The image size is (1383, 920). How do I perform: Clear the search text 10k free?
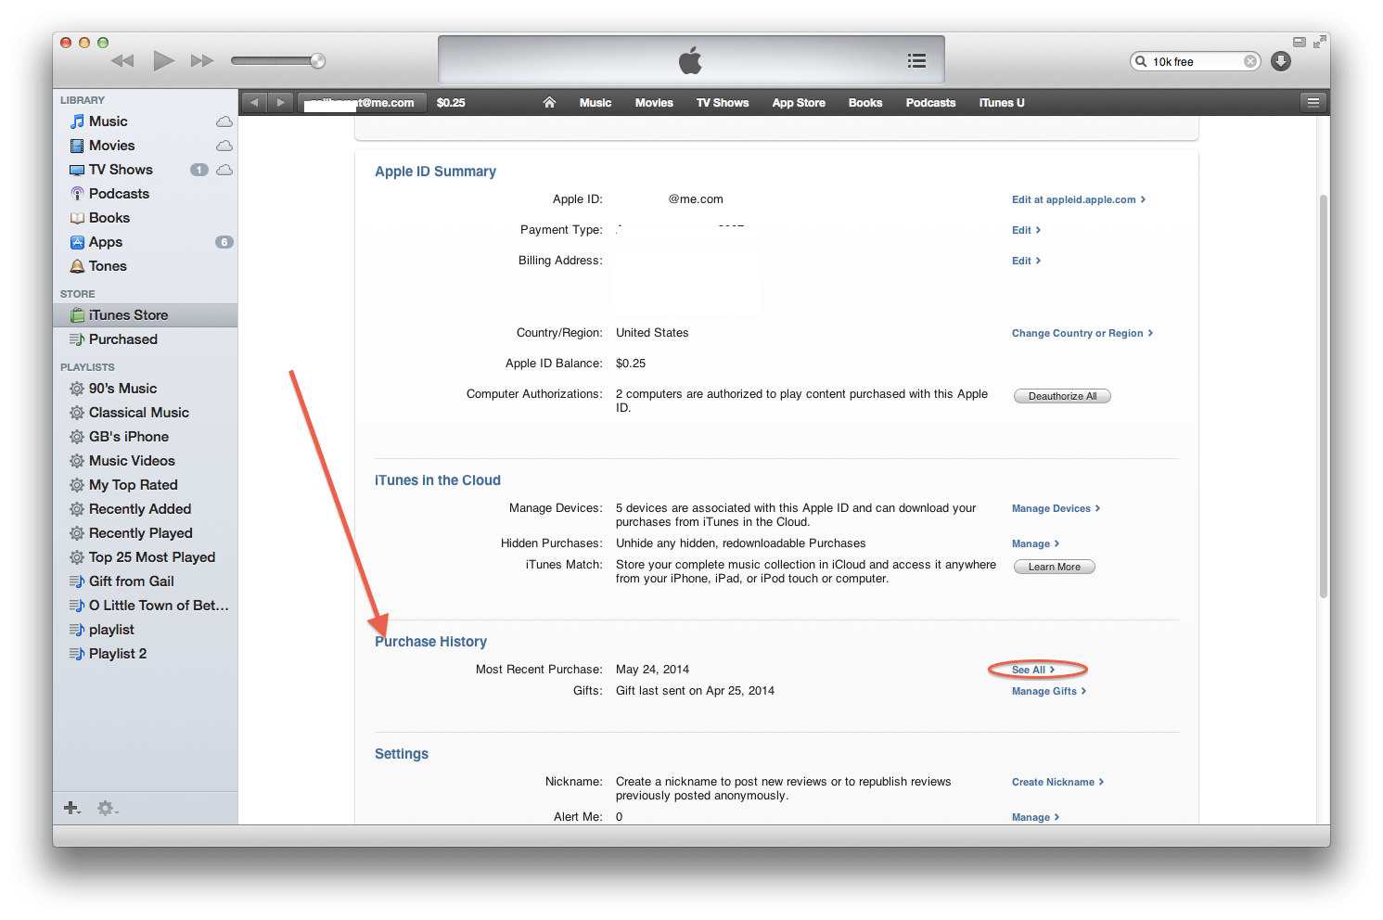point(1250,61)
